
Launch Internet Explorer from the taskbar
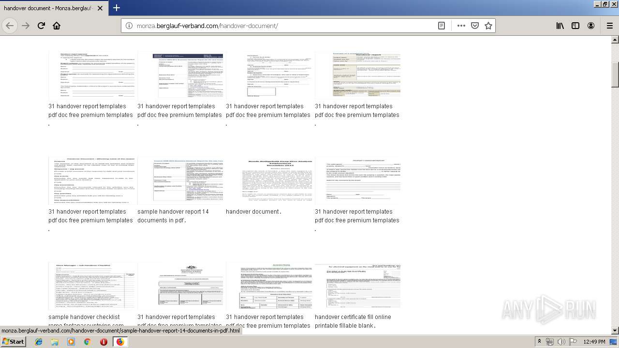(x=39, y=342)
